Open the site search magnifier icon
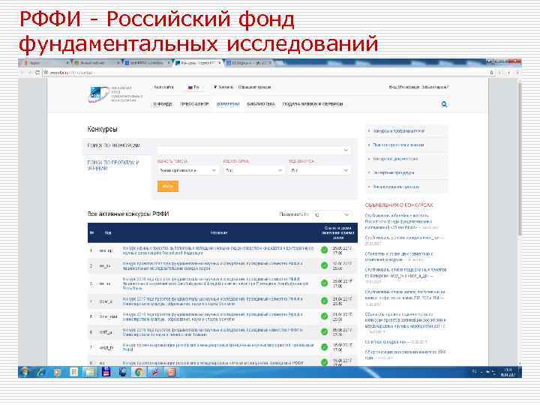Image resolution: width=540 pixels, height=405 pixels. point(444,104)
